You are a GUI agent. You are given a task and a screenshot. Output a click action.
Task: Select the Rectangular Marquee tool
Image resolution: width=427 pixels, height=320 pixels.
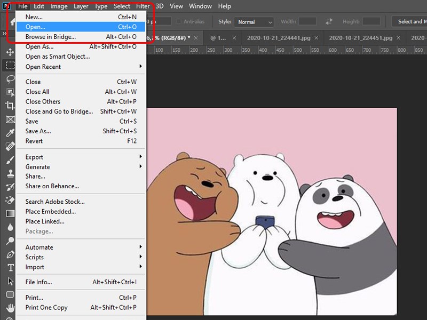pos(10,66)
